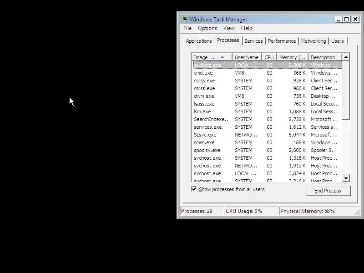
Task: Click the 8,728 K memory value
Action: tap(297, 119)
